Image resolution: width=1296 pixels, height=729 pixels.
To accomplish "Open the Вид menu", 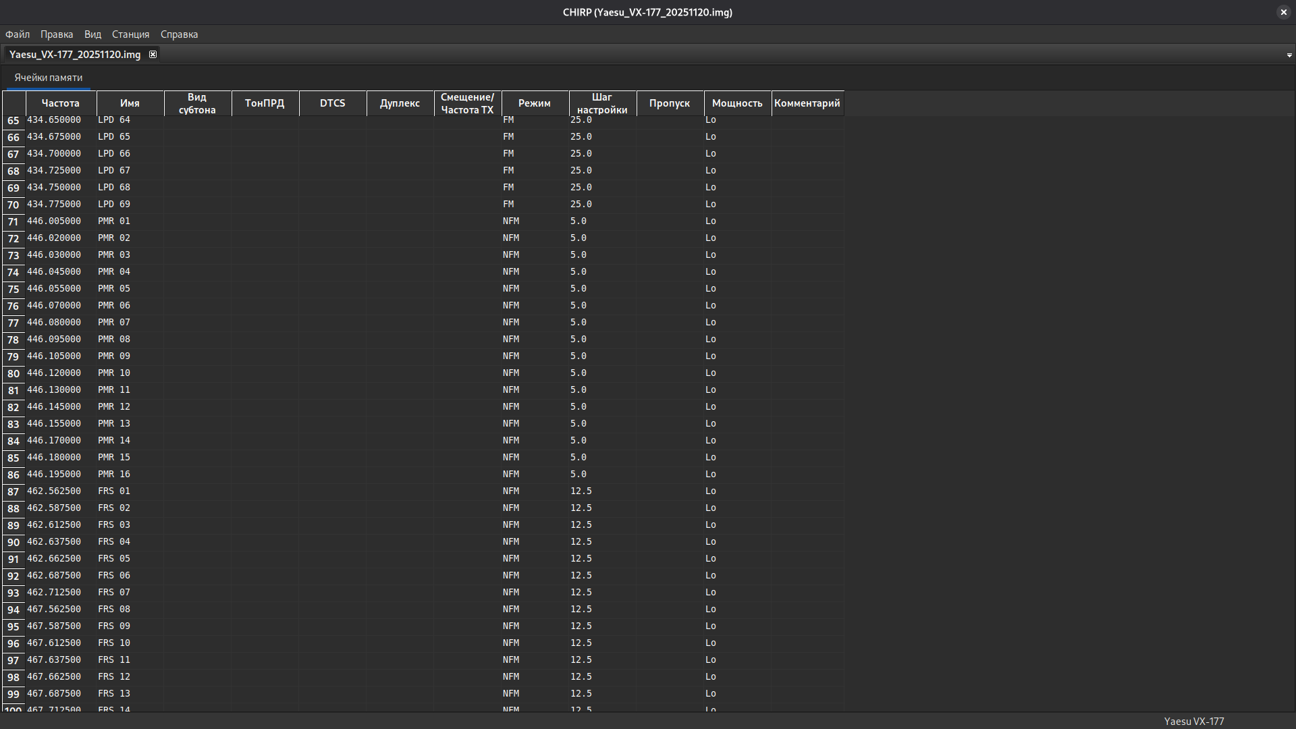I will (x=92, y=34).
